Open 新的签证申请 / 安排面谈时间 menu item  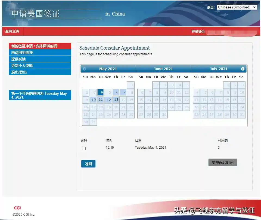coord(40,46)
